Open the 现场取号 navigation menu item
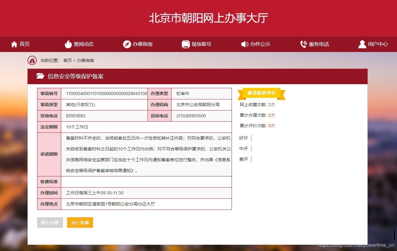The image size is (397, 251). click(x=201, y=44)
